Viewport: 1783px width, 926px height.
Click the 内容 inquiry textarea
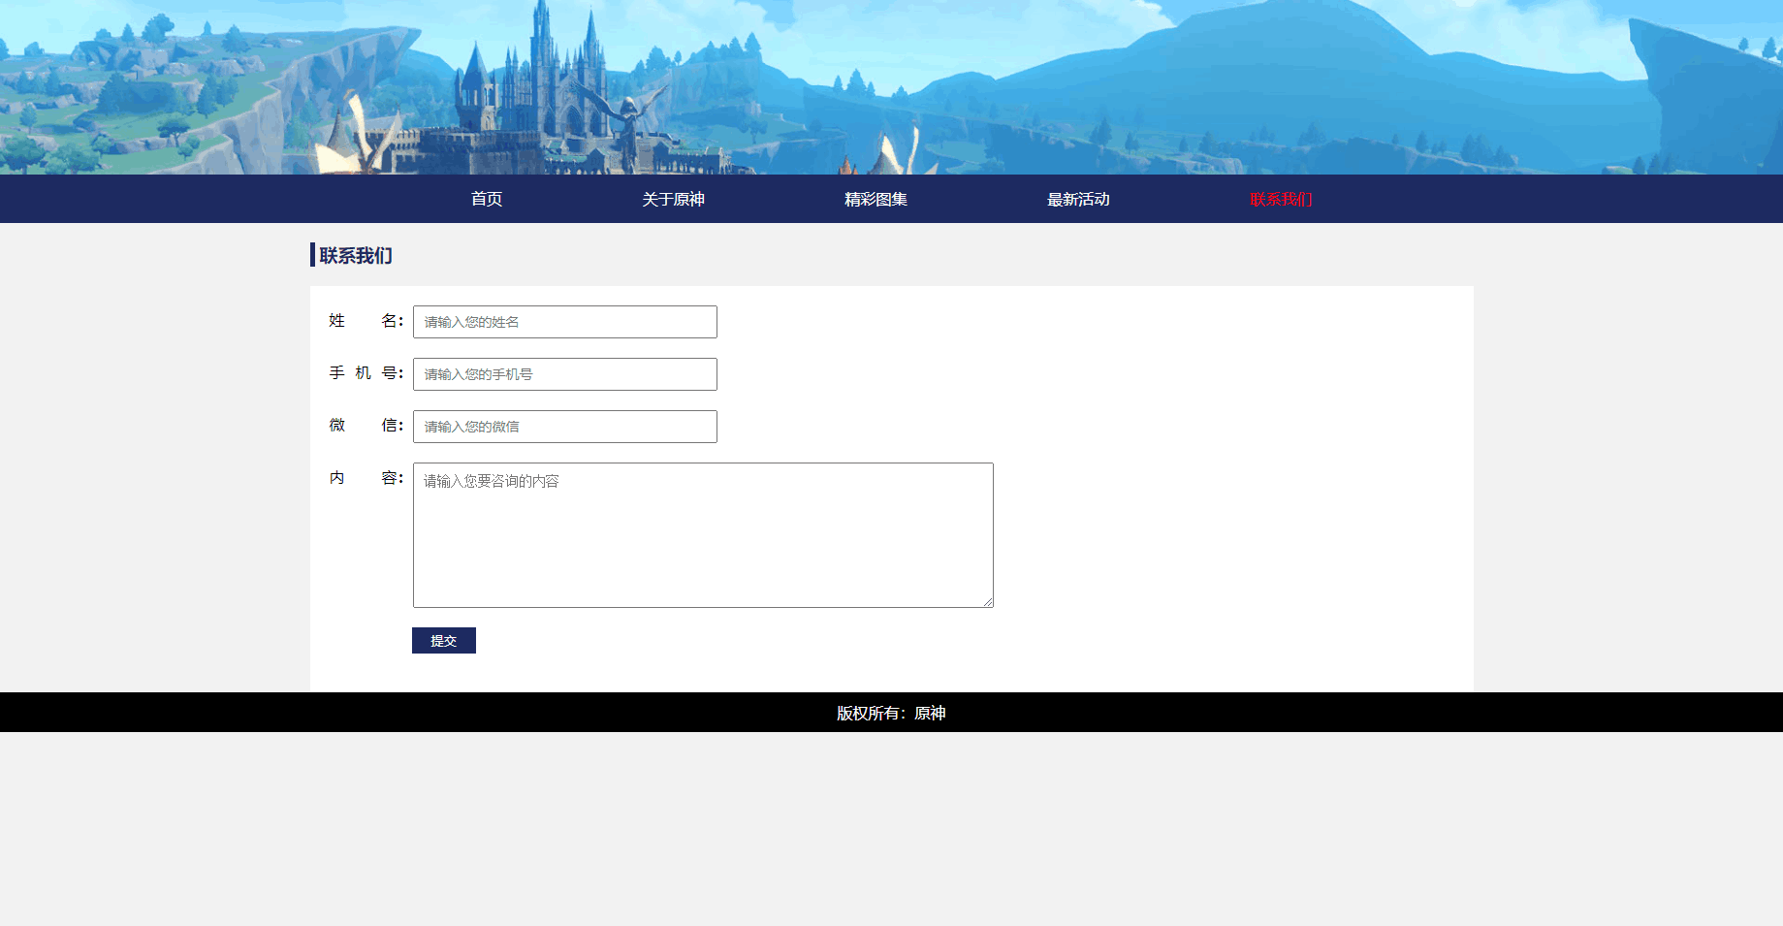click(x=703, y=535)
